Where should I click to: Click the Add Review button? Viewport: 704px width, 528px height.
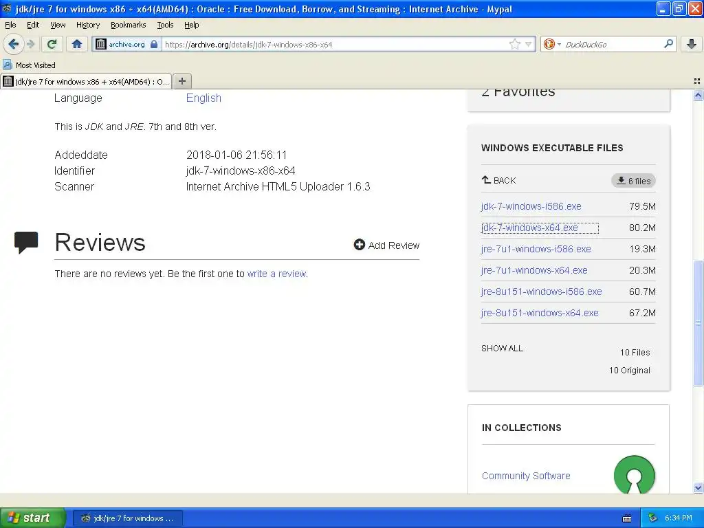click(x=386, y=245)
